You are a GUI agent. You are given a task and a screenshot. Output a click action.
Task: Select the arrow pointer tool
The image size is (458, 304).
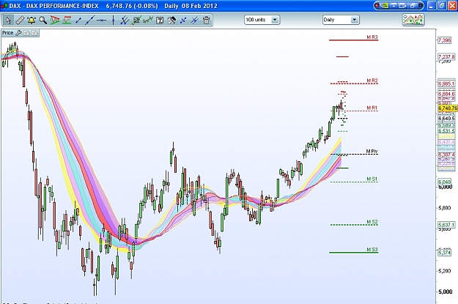[x=8, y=21]
